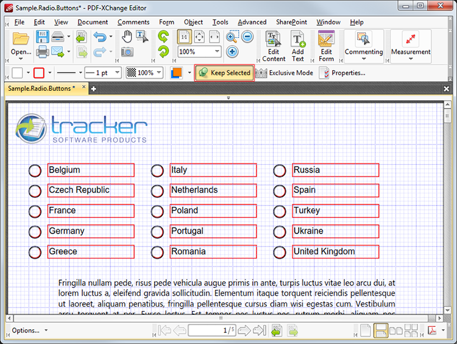Open the Form menu
The height and width of the screenshot is (344, 457).
[x=166, y=22]
